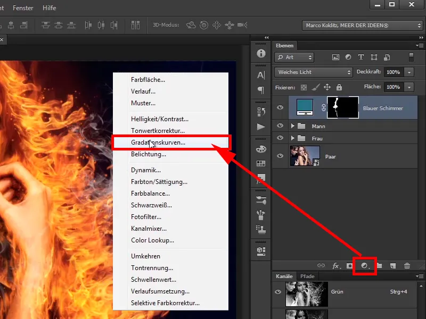Choose Farbton/Sättigung from the menu
426x319 pixels.
coord(170,182)
